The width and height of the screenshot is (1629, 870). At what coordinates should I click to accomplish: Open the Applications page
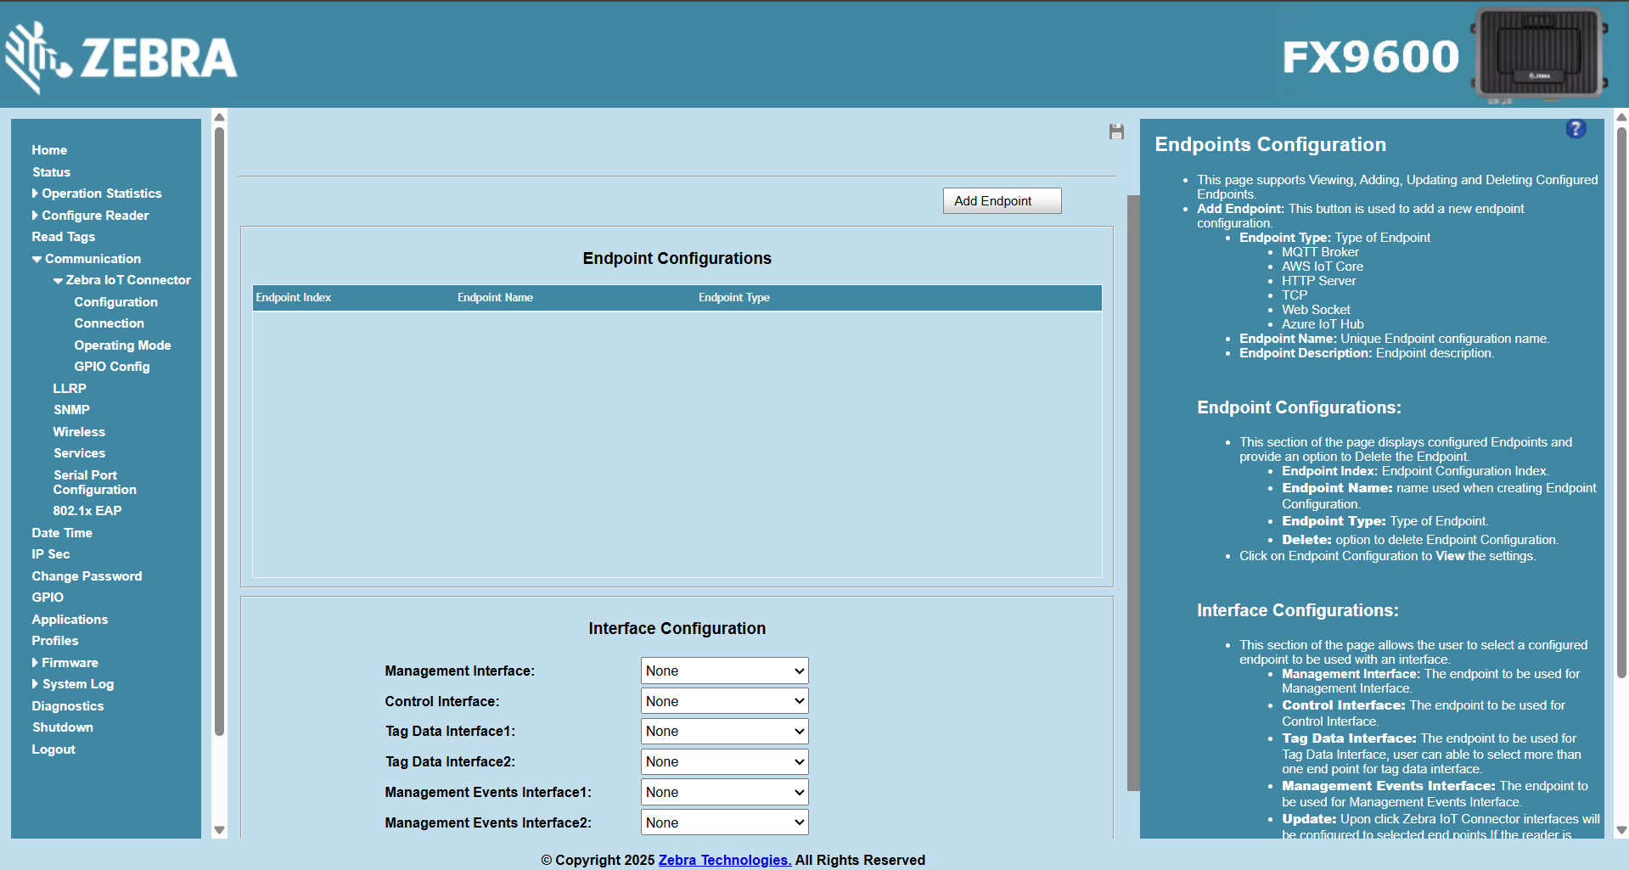coord(70,620)
